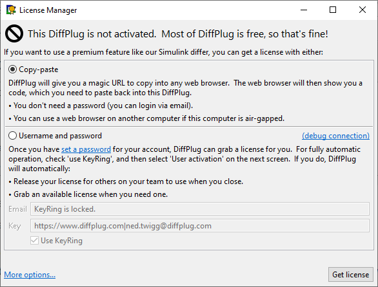Click the Email field label

coord(17,209)
